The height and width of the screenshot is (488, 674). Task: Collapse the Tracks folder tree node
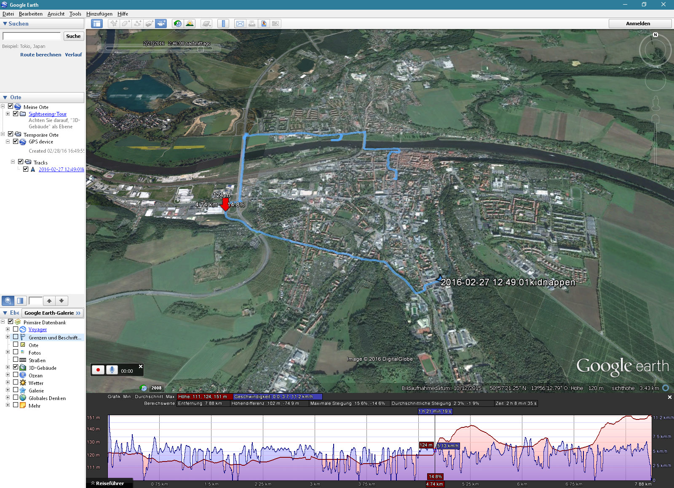[13, 162]
